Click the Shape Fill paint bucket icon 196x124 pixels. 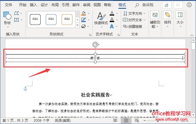tap(84, 13)
